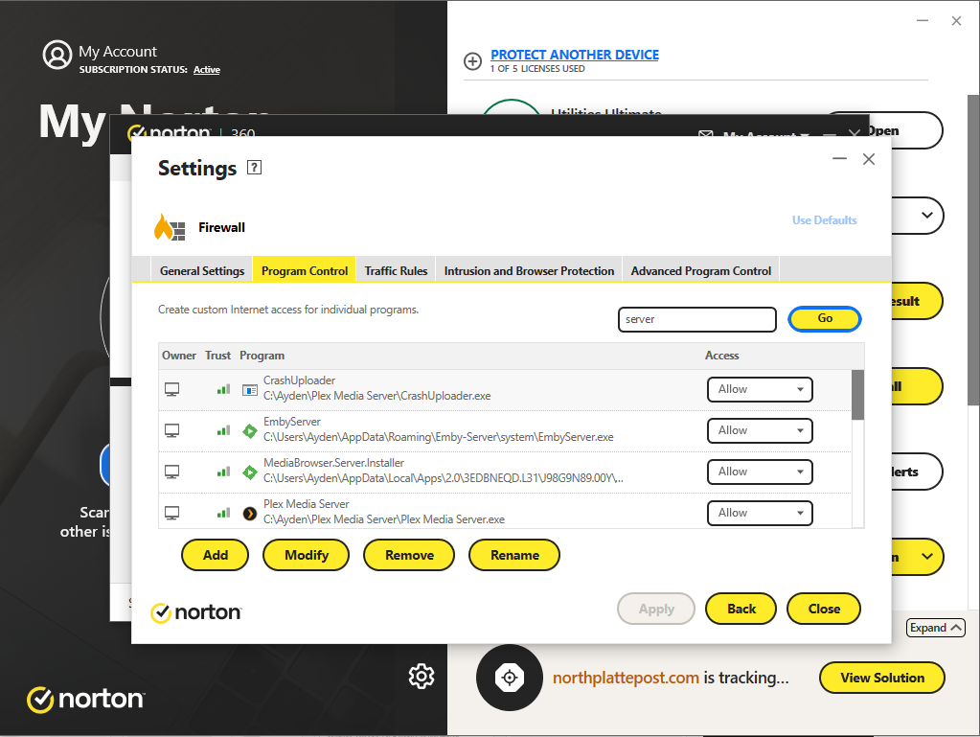Click the trust level bars for Plex Media Server
The image size is (980, 737).
click(223, 513)
